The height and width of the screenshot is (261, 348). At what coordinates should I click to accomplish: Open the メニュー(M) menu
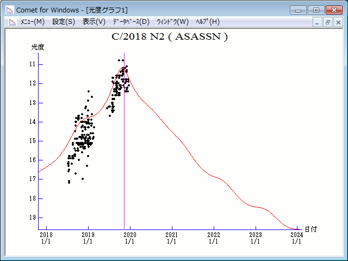point(33,22)
